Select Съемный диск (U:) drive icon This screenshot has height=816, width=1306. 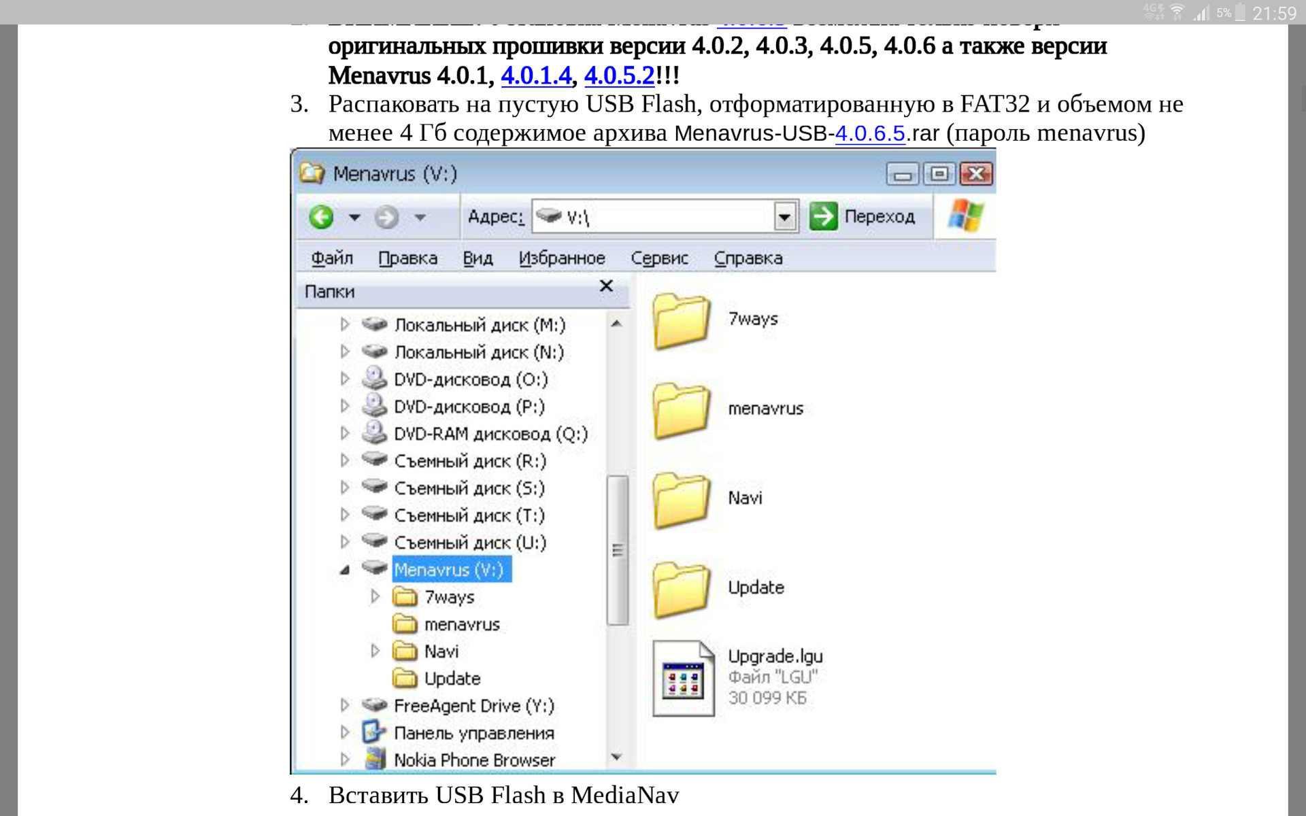(374, 541)
